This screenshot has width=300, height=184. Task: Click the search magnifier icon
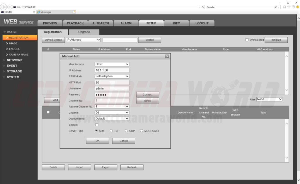[276, 7]
